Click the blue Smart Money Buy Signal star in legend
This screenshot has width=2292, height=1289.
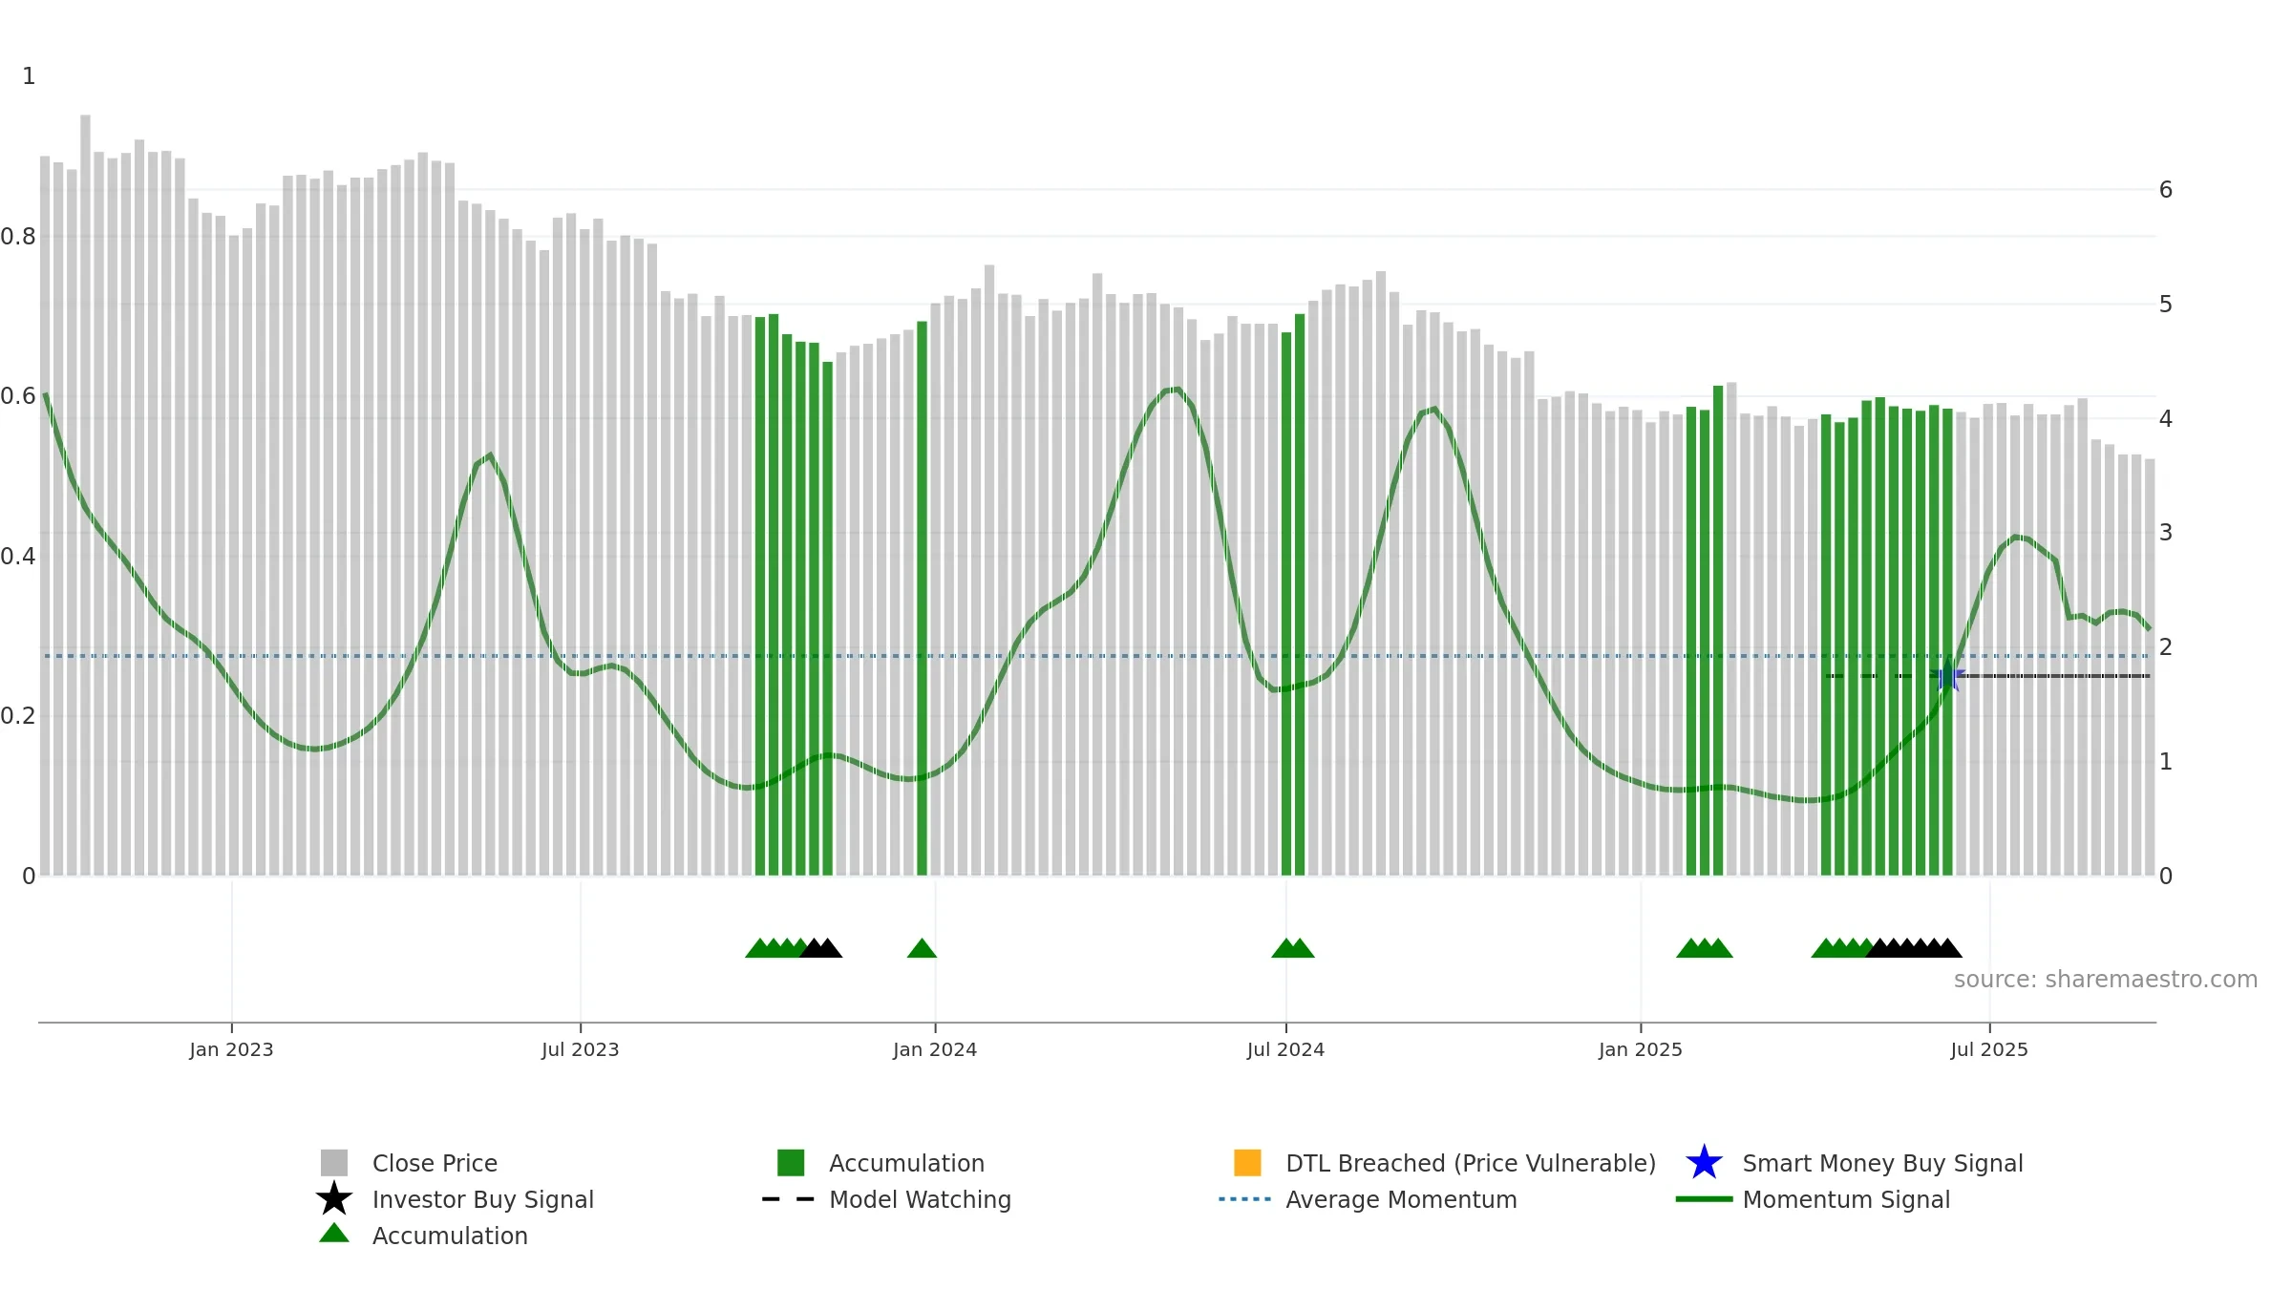[1704, 1163]
